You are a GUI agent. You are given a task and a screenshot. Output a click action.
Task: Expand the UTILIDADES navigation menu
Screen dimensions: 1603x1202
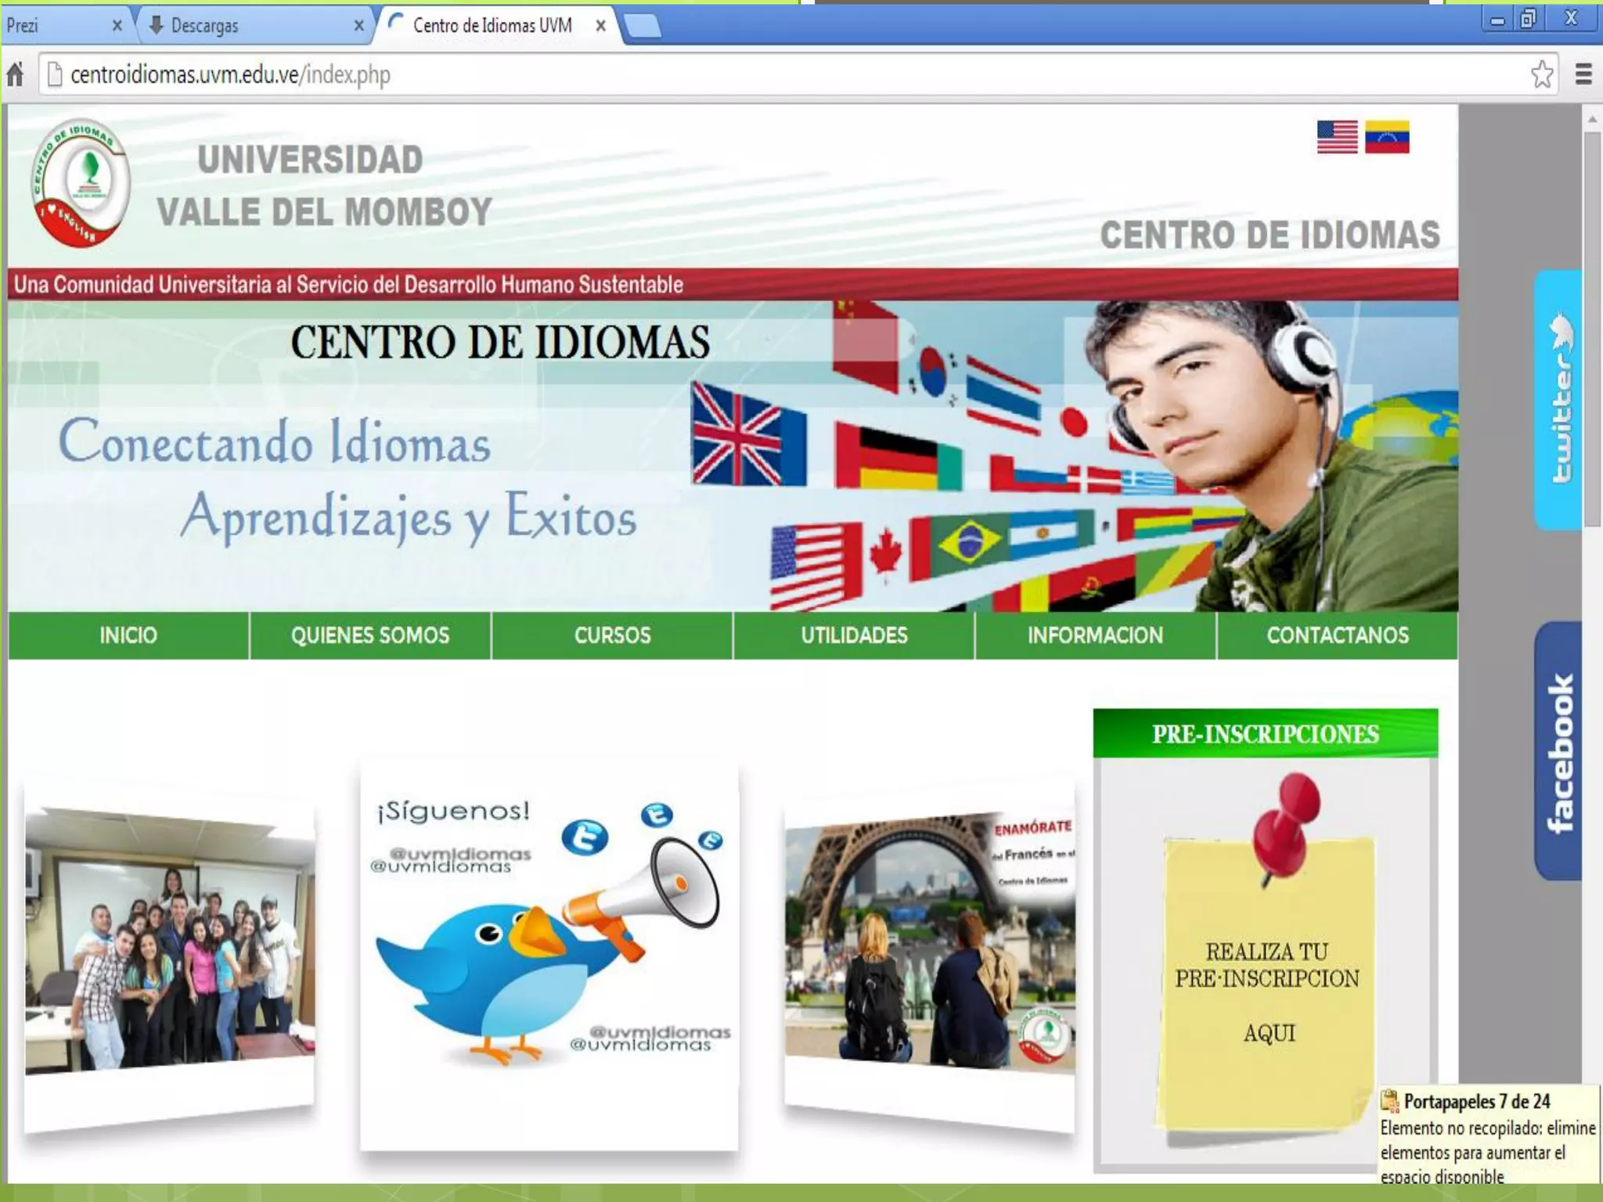point(854,635)
